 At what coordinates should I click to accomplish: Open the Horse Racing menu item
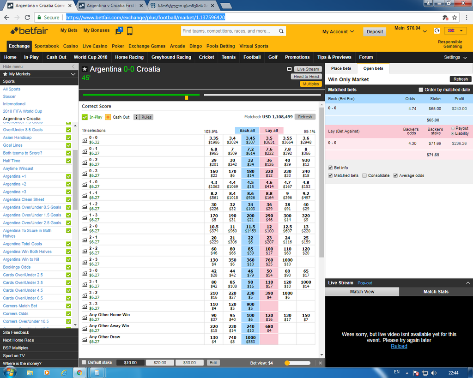129,57
